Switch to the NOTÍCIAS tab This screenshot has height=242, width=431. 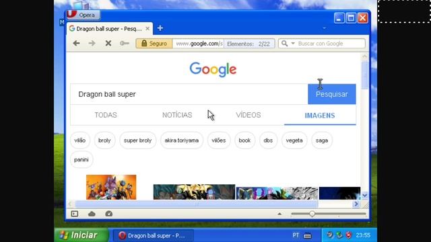tap(177, 115)
